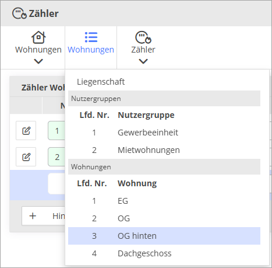Click the Hinzufügen add button

[44, 216]
